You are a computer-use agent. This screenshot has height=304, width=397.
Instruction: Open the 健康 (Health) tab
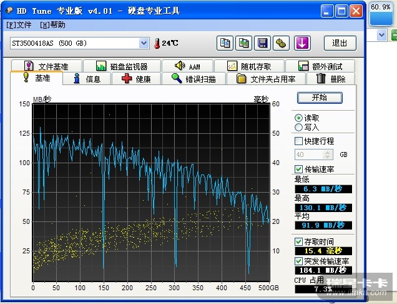[136, 79]
